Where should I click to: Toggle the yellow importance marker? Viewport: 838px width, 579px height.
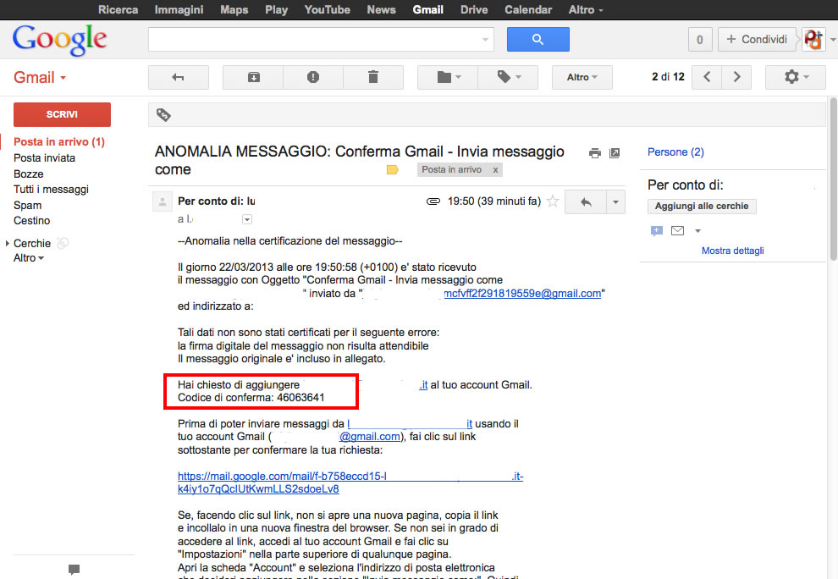tap(392, 170)
